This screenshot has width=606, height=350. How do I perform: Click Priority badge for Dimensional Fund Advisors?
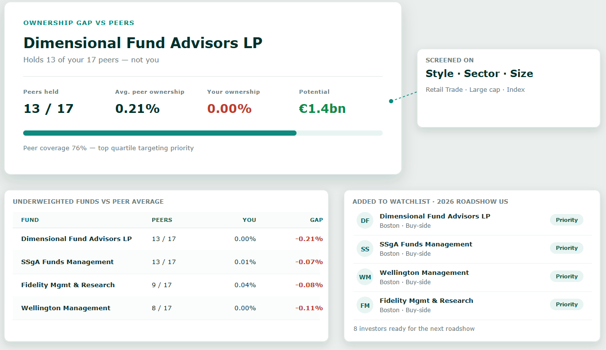point(567,220)
